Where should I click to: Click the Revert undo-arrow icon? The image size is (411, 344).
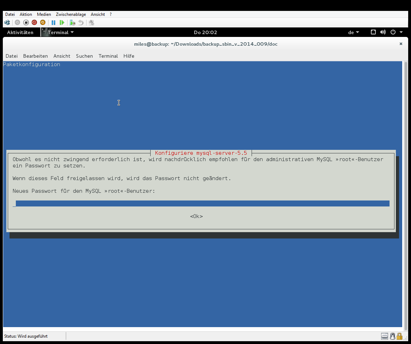coord(81,23)
